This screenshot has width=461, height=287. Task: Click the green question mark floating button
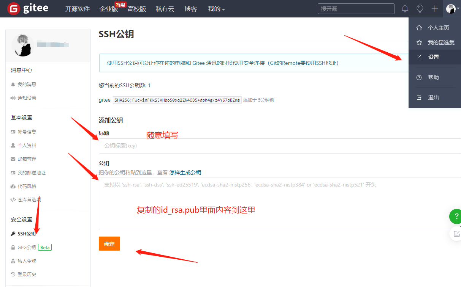click(455, 216)
